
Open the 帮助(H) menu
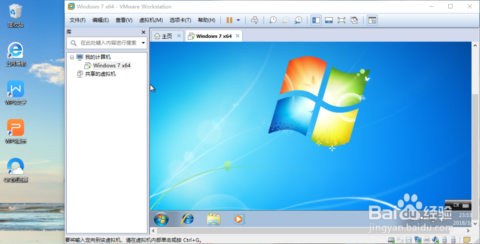click(206, 20)
